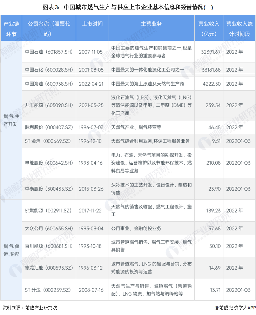Image resolution: width=256 pixels, height=315 pixels.
Task: Select the 中国石油（601857.SH）cell
Action: (x=49, y=52)
